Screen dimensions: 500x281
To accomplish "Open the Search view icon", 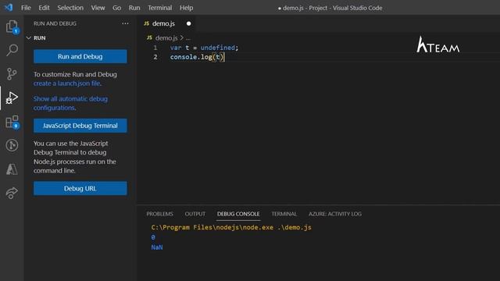I will pyautogui.click(x=12, y=50).
